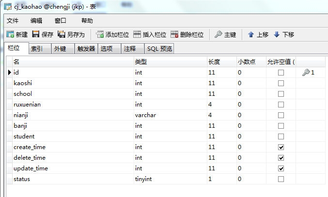The height and width of the screenshot is (197, 328).
Task: Click the Allow Null (允许空值) column header
Action: pyautogui.click(x=281, y=62)
